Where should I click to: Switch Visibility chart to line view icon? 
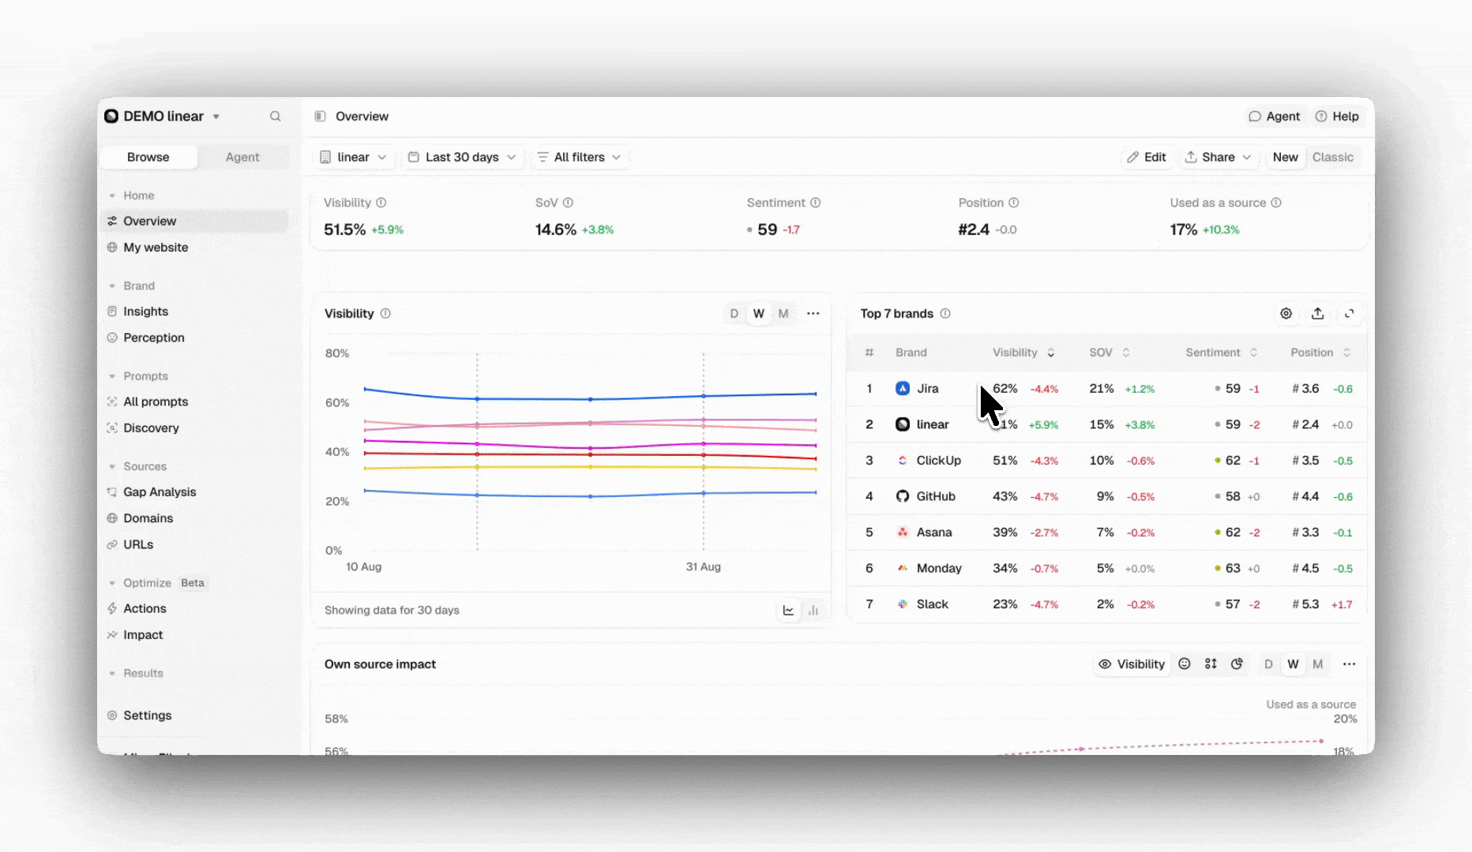(788, 610)
